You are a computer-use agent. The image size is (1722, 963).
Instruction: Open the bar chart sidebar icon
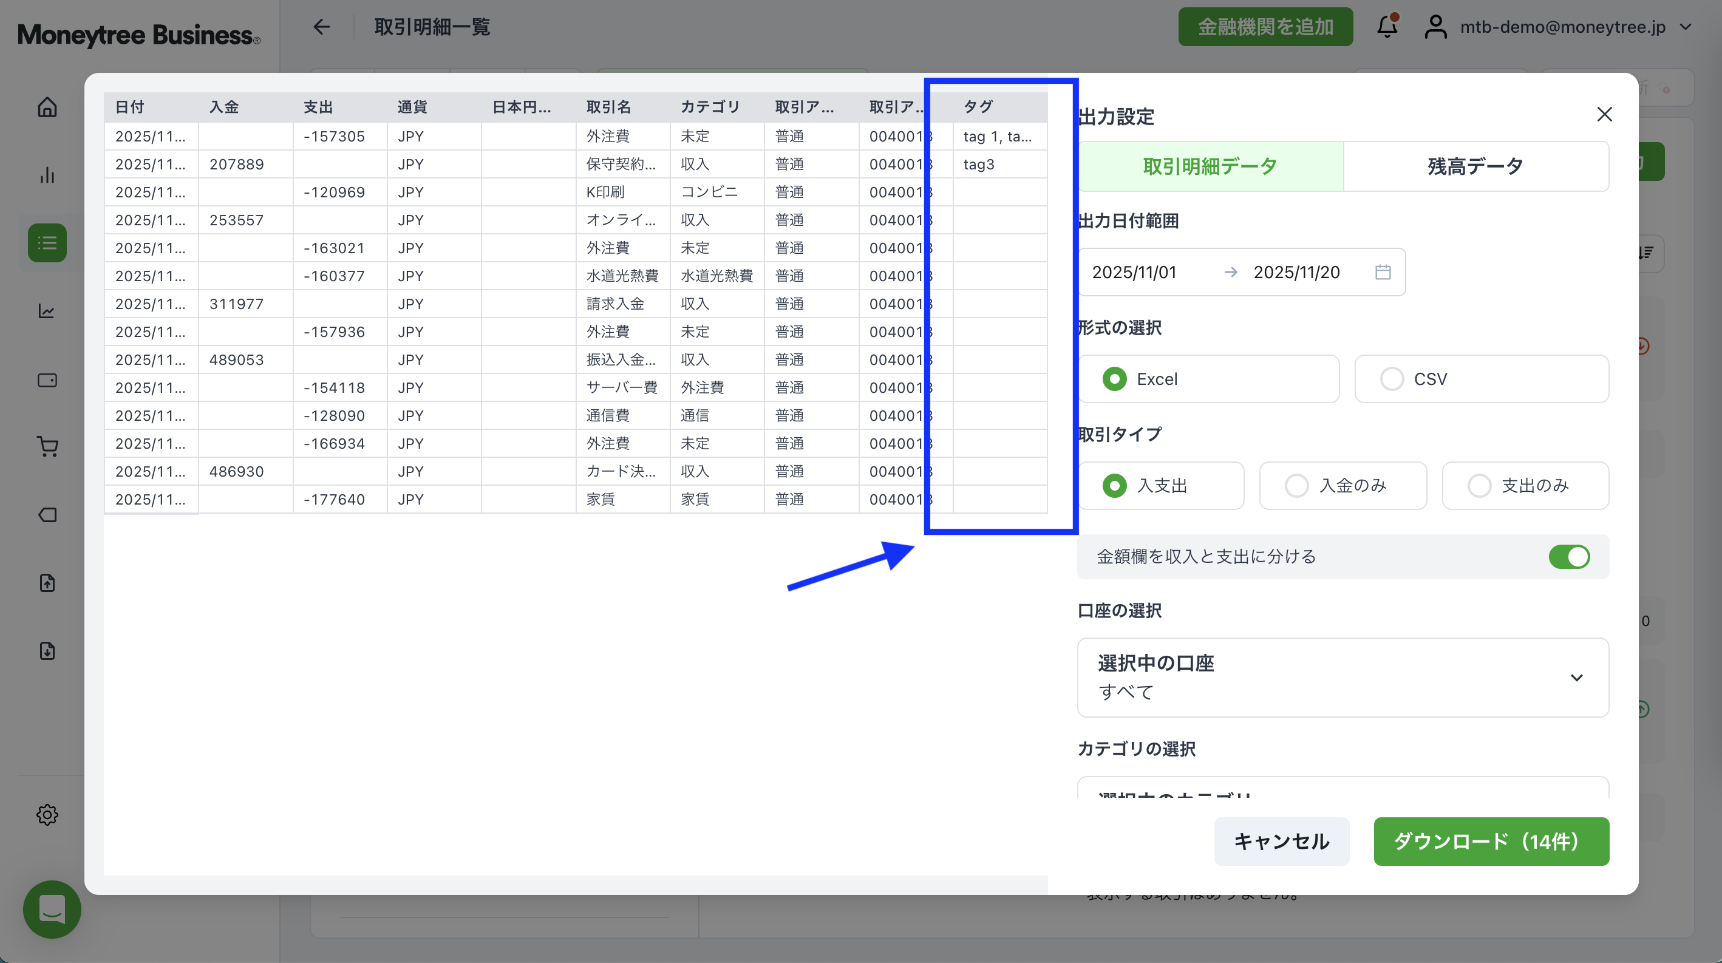[47, 175]
